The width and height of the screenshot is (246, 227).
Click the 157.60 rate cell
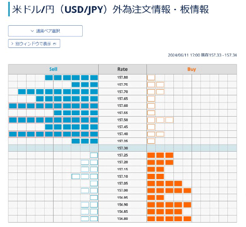[123, 106]
